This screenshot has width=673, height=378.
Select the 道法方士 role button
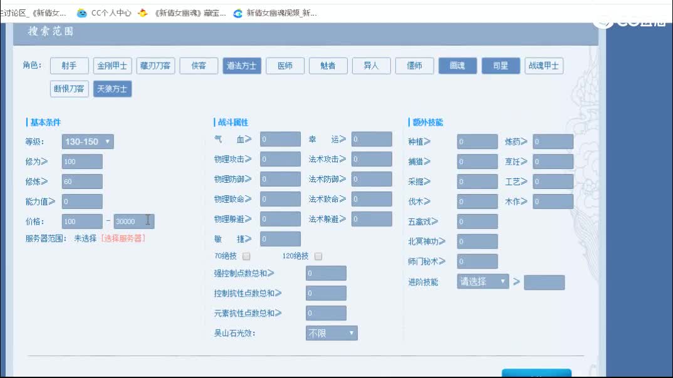242,66
